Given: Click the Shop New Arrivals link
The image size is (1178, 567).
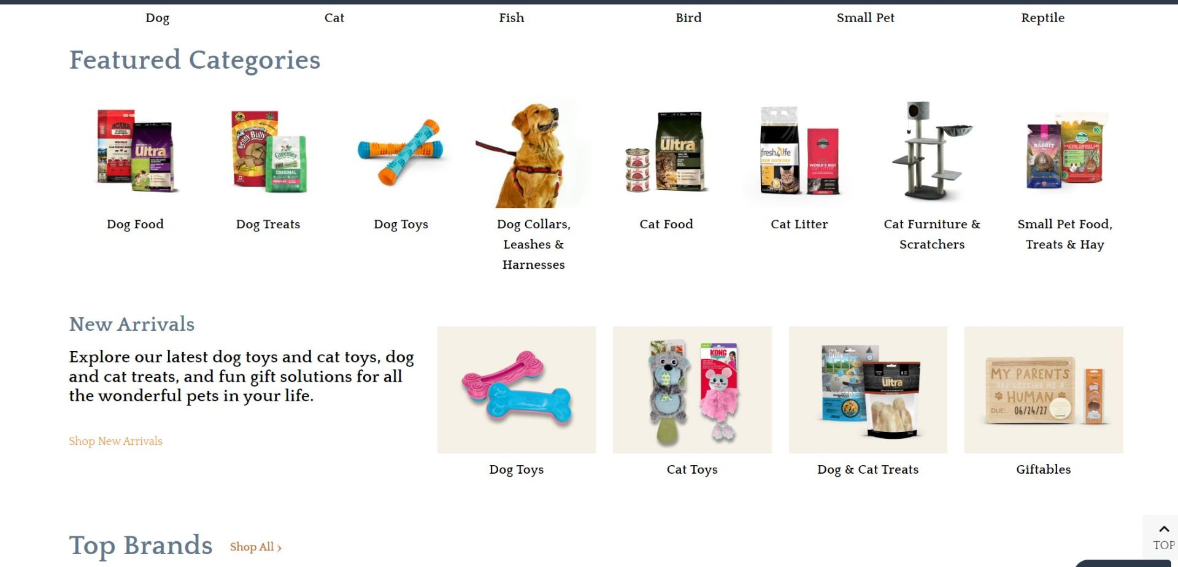Looking at the screenshot, I should click(115, 441).
